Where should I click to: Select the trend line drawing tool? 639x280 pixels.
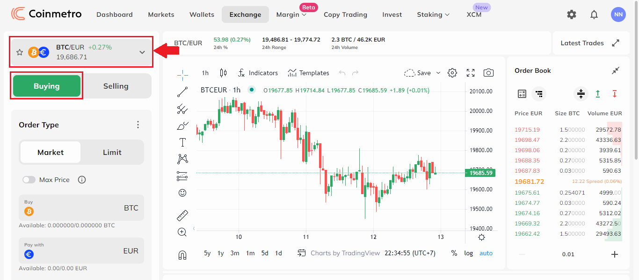point(182,91)
